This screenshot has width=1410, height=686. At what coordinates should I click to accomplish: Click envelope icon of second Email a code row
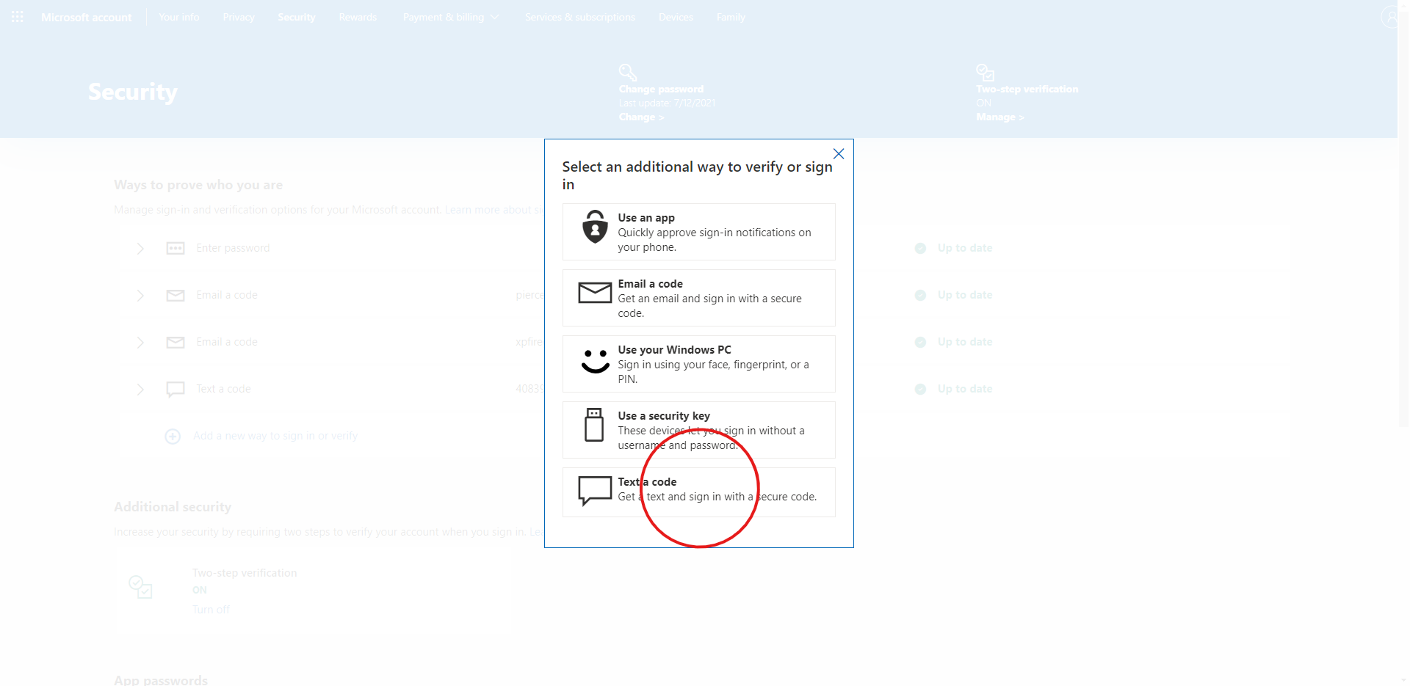[176, 343]
